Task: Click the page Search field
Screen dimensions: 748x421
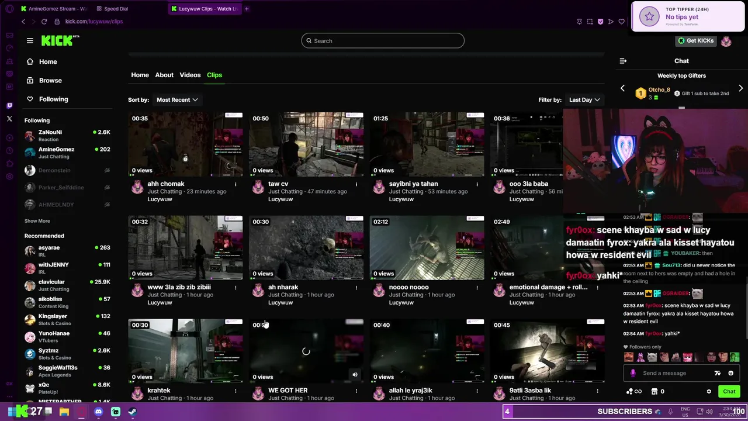Action: click(x=383, y=41)
